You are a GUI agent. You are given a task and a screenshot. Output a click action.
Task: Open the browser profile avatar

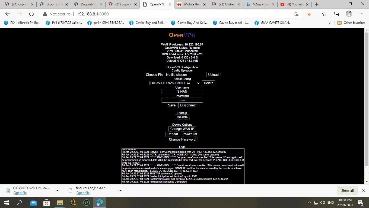click(349, 14)
